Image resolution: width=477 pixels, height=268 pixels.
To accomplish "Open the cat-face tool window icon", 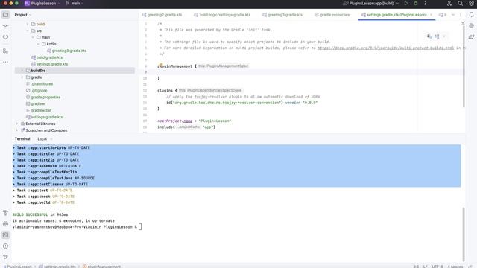I will point(5,36).
